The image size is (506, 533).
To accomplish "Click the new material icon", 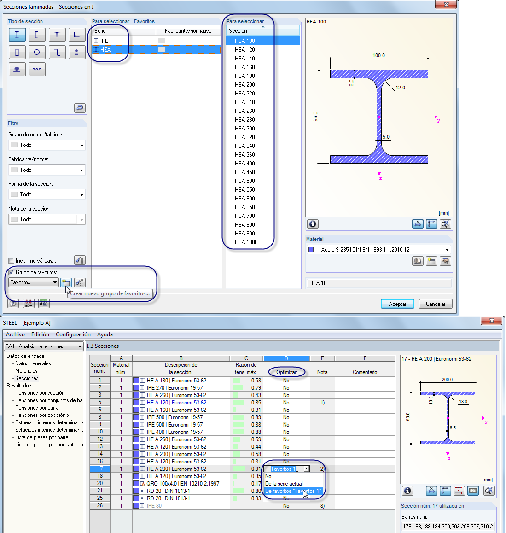I will (x=431, y=261).
